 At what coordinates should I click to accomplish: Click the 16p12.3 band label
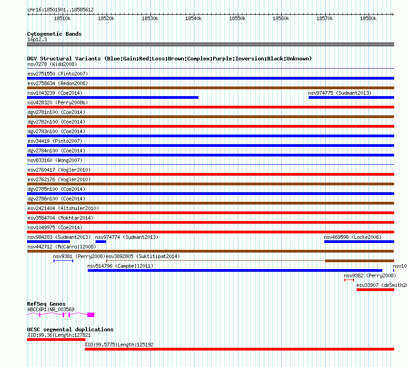pos(37,39)
